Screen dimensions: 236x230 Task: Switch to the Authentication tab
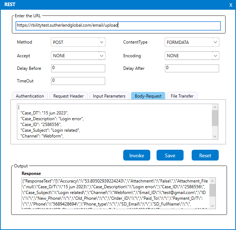(30, 96)
